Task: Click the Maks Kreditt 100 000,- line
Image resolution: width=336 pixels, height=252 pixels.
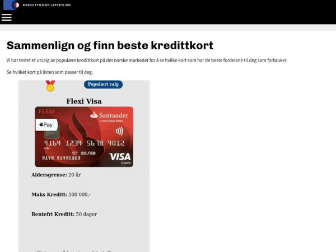Action: point(61,194)
